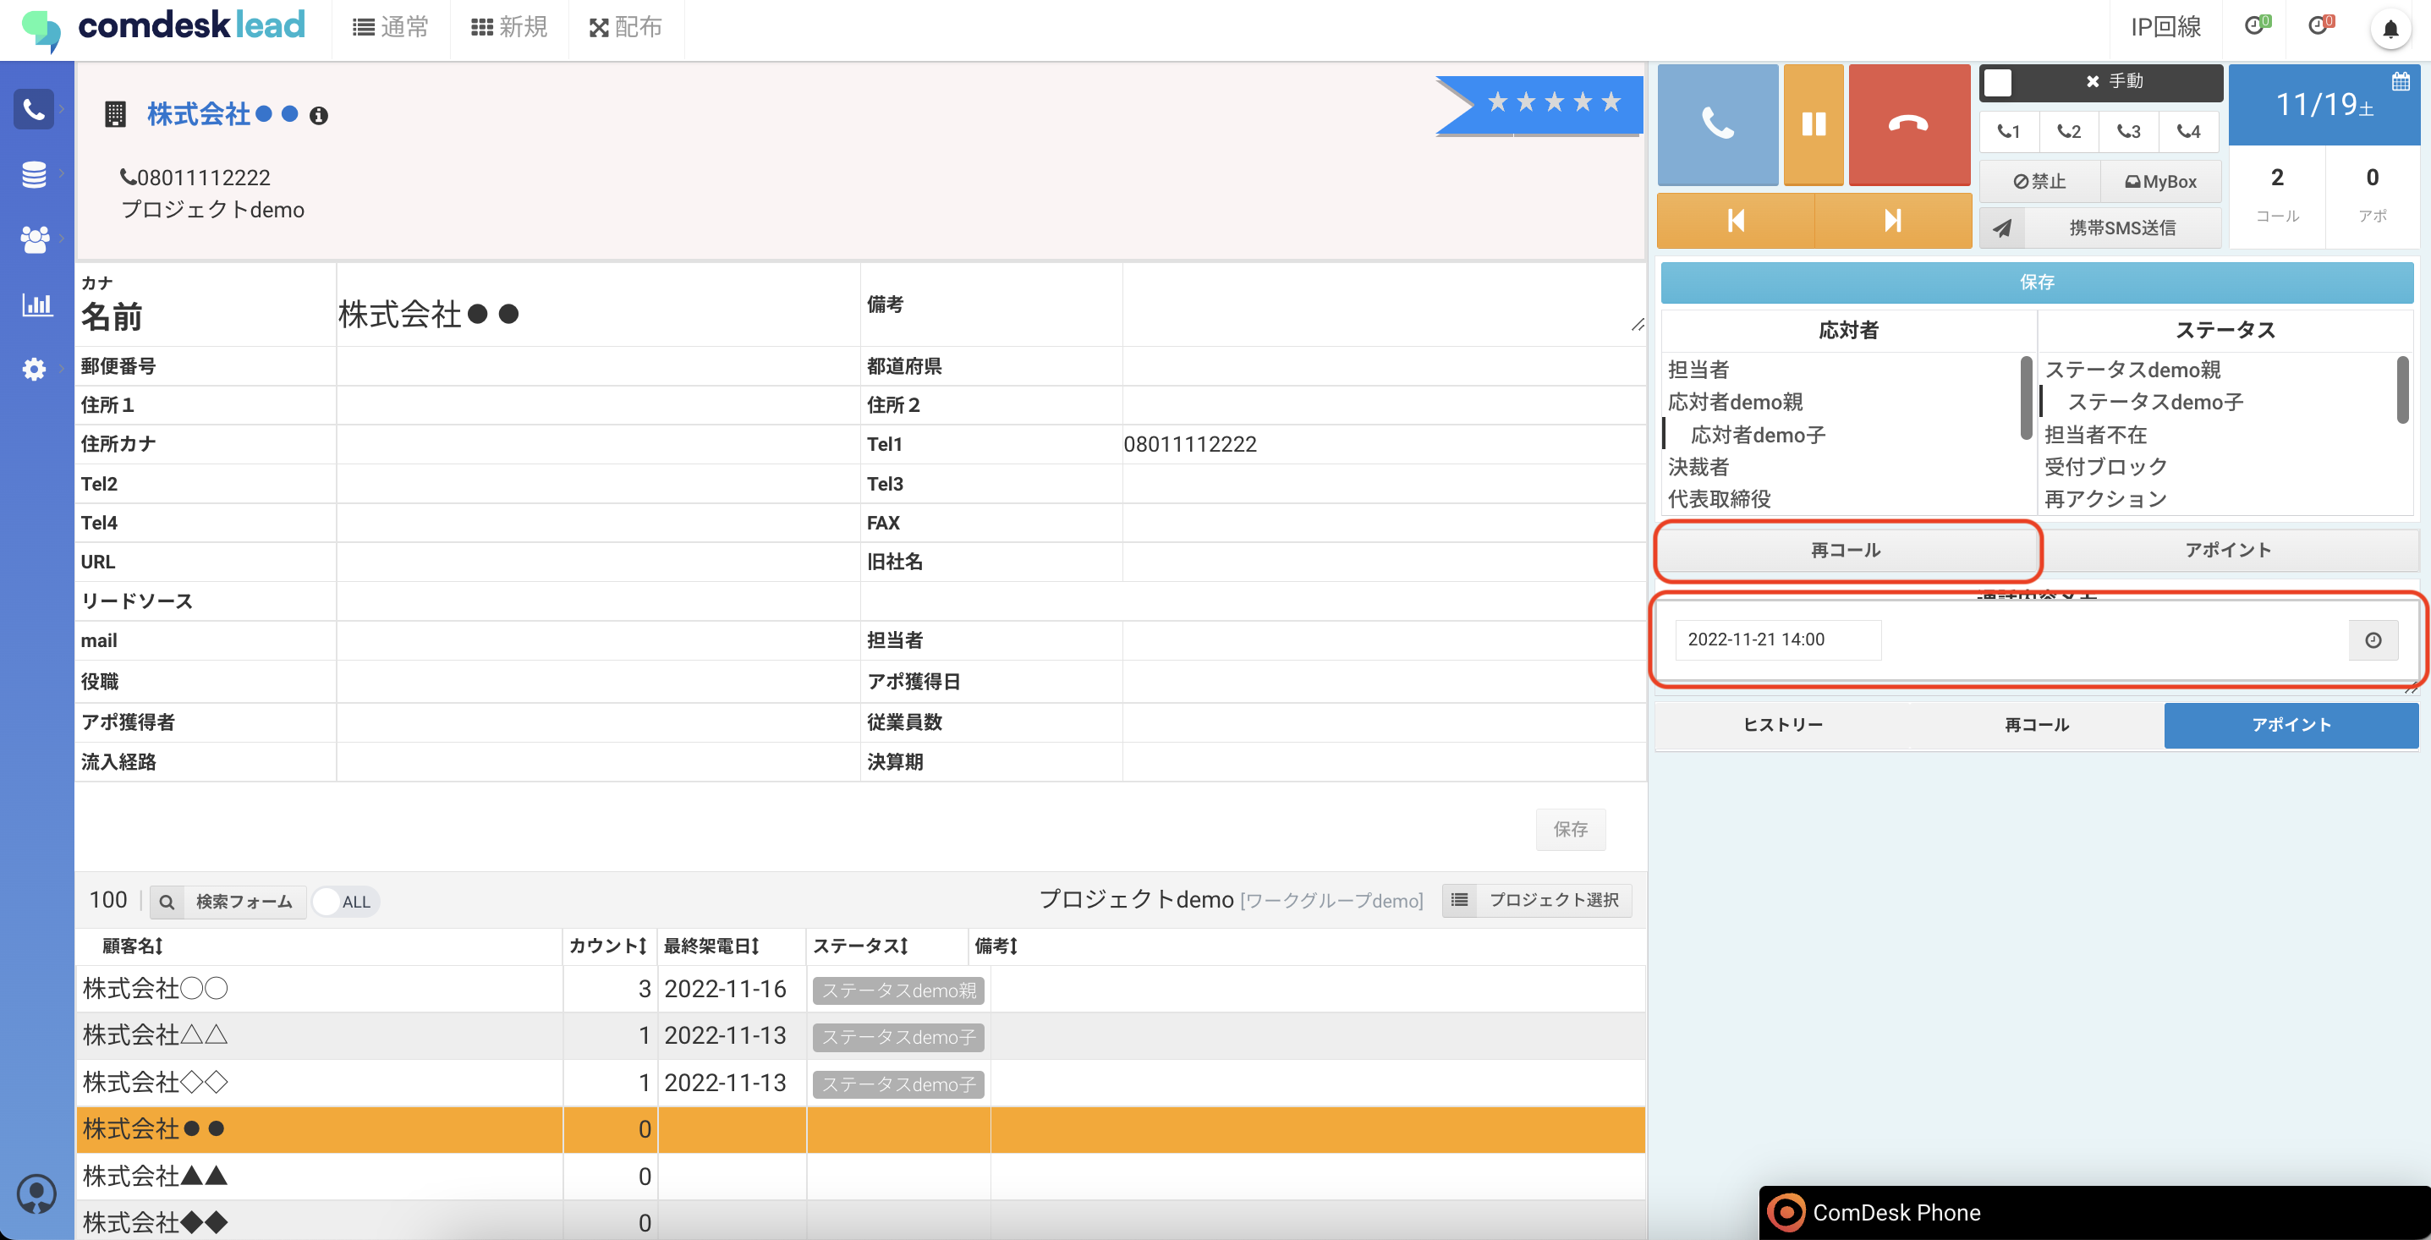The image size is (2431, 1240).
Task: Dial phone line 1
Action: (2009, 131)
